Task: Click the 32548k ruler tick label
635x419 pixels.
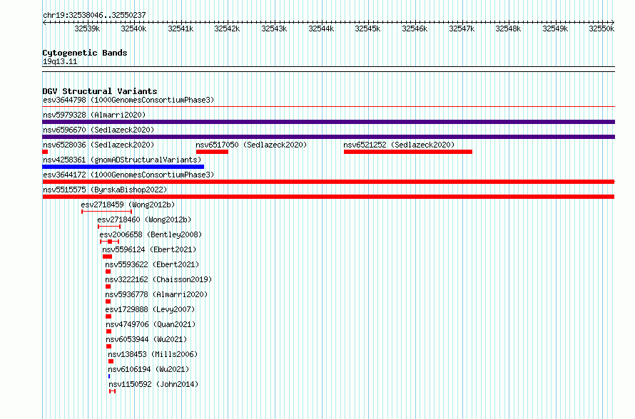Action: coord(508,29)
